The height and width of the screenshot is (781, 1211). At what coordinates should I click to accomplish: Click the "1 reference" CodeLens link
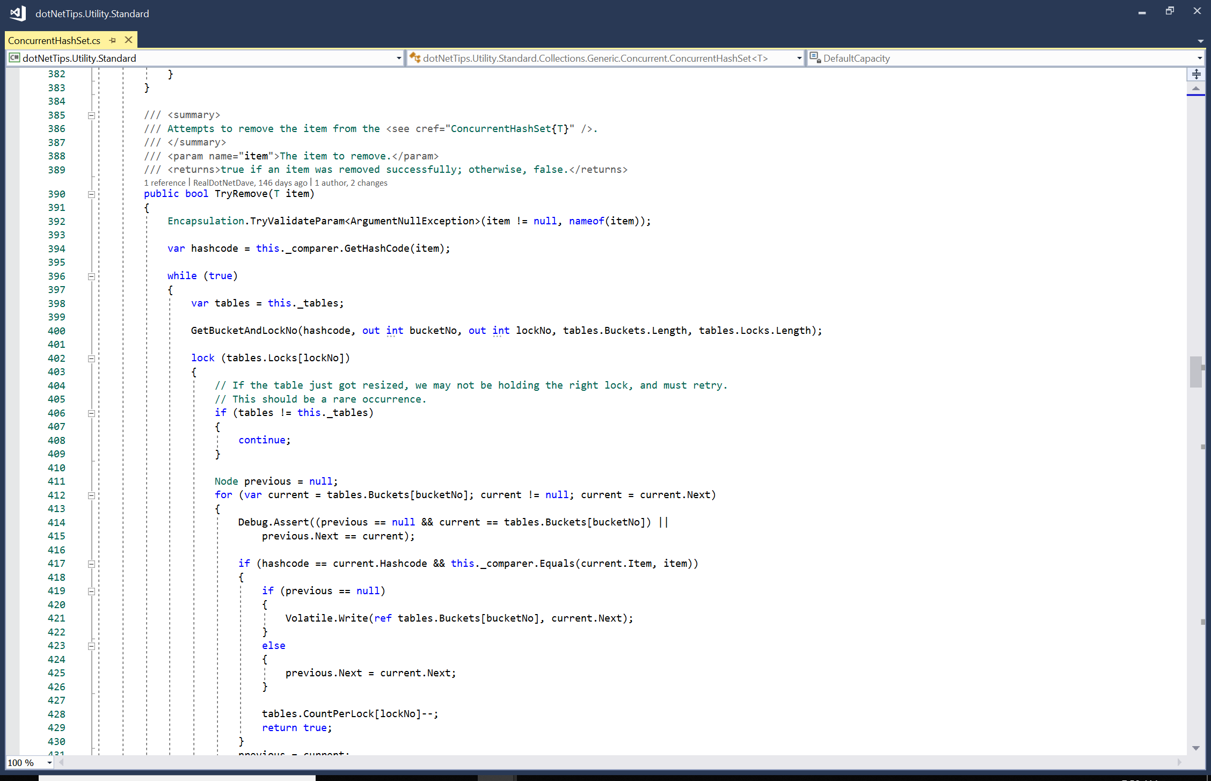point(164,183)
